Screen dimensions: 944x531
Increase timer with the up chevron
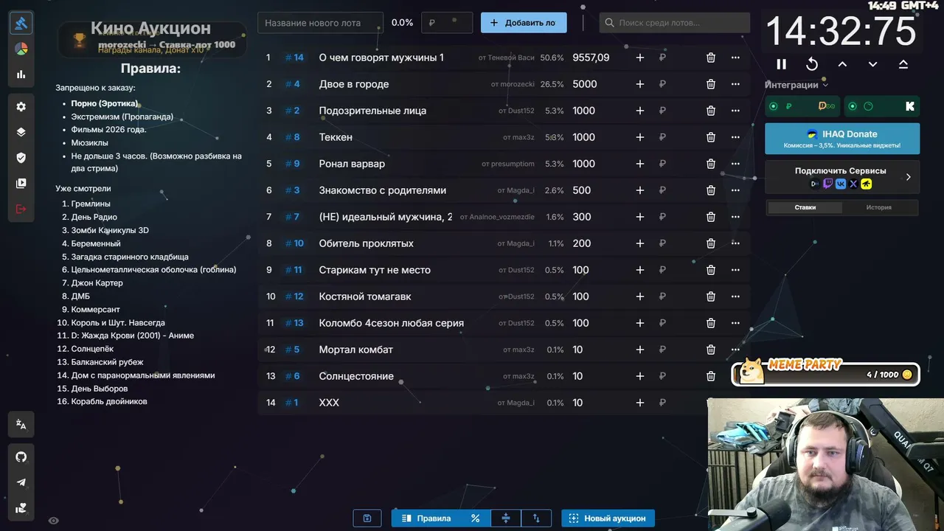coord(842,64)
